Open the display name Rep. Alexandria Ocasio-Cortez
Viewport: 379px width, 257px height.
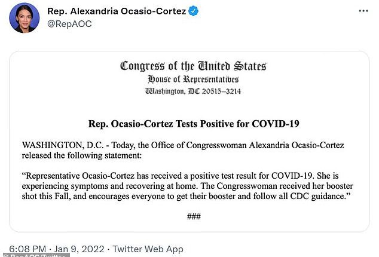coord(117,11)
